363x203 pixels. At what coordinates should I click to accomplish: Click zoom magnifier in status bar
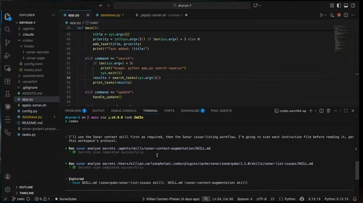[206, 199]
